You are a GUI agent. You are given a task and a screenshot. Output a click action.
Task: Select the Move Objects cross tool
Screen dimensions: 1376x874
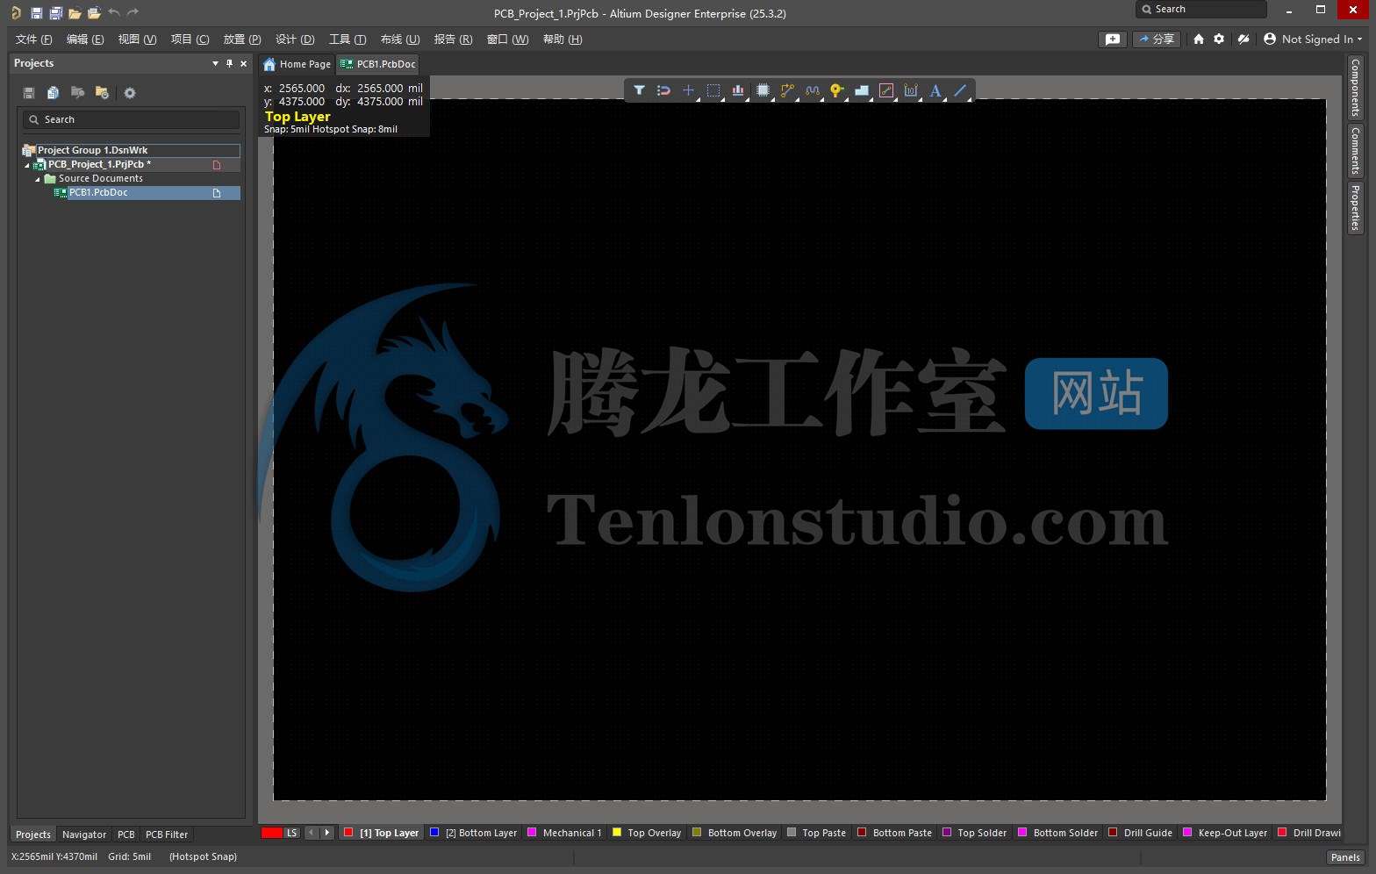point(688,90)
